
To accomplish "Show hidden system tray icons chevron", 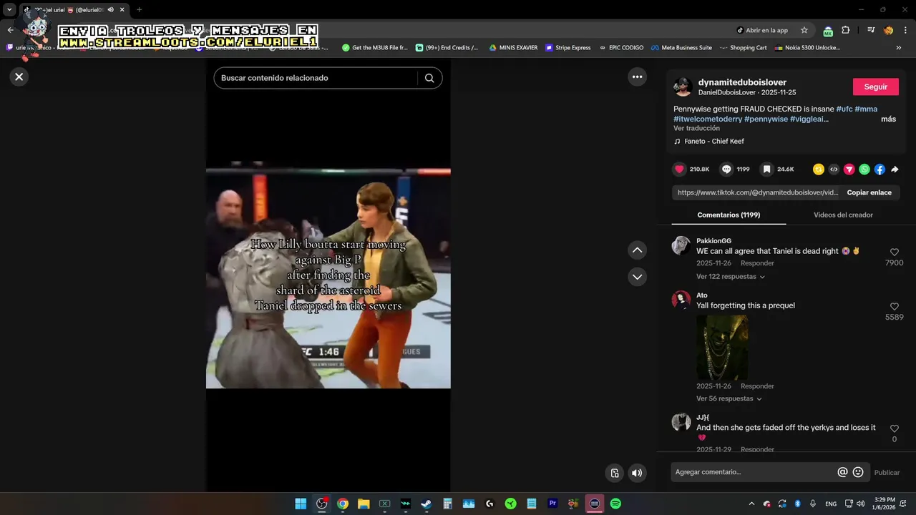I will pyautogui.click(x=751, y=504).
